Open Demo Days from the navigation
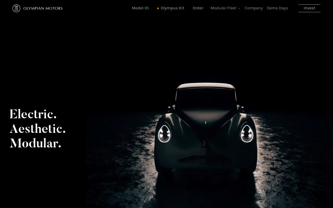The image size is (333, 208). 277,8
